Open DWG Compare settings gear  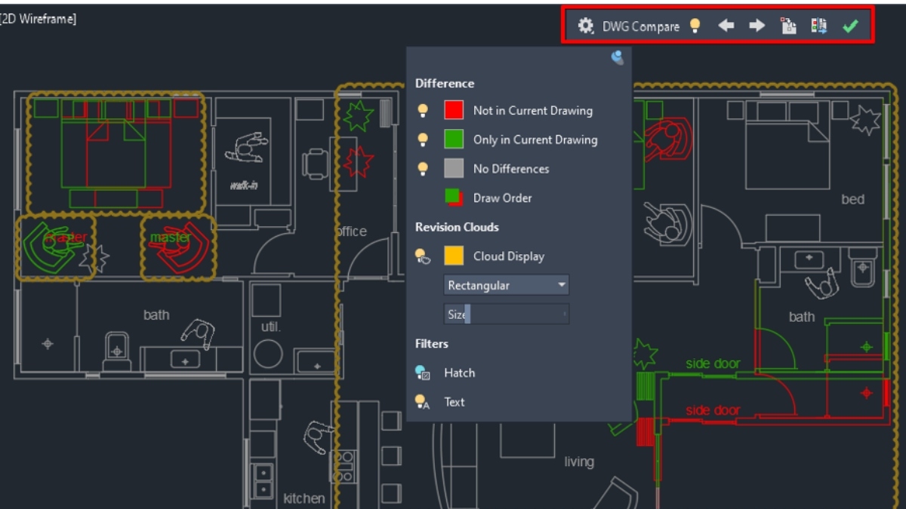586,26
